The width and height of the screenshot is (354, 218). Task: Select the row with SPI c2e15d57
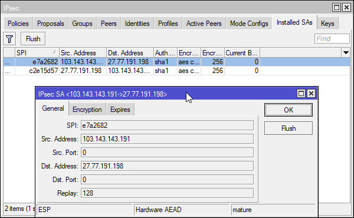pos(176,71)
